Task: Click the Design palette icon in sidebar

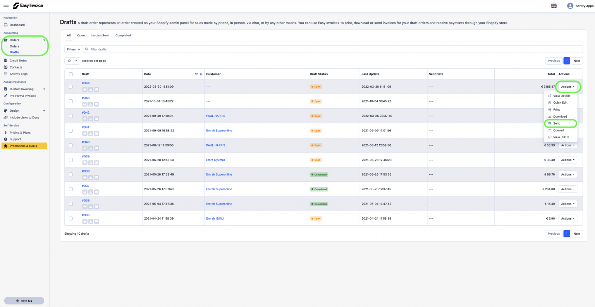Action: coord(5,111)
